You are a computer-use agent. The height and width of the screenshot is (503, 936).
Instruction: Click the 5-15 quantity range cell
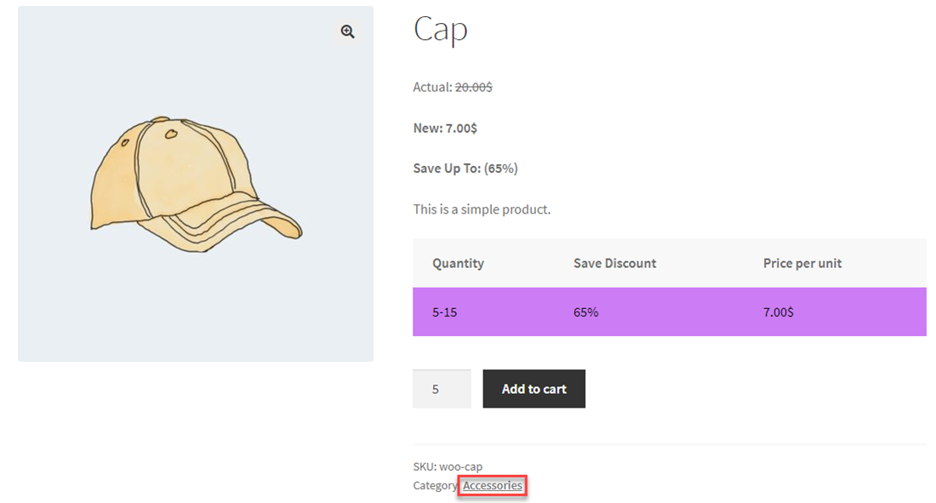[x=444, y=312]
